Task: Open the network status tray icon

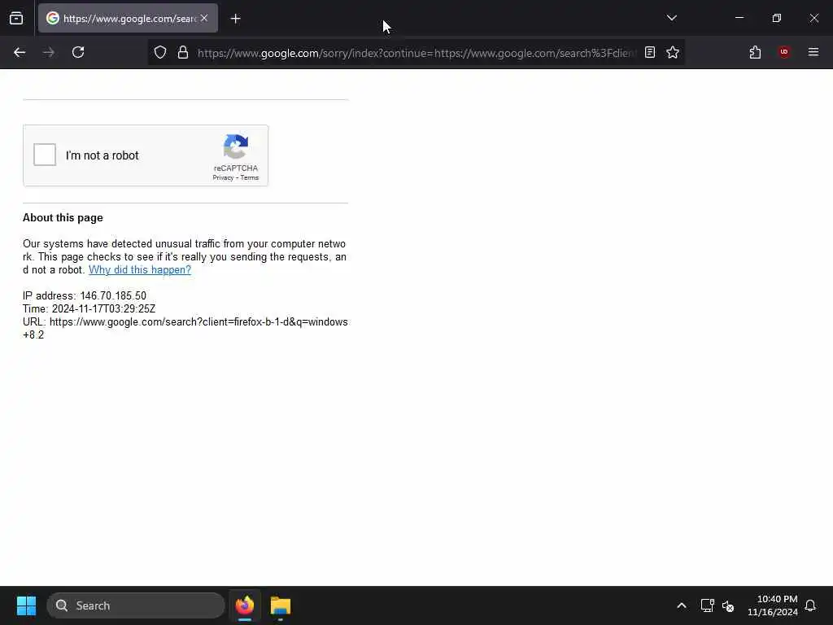Action: click(x=707, y=605)
